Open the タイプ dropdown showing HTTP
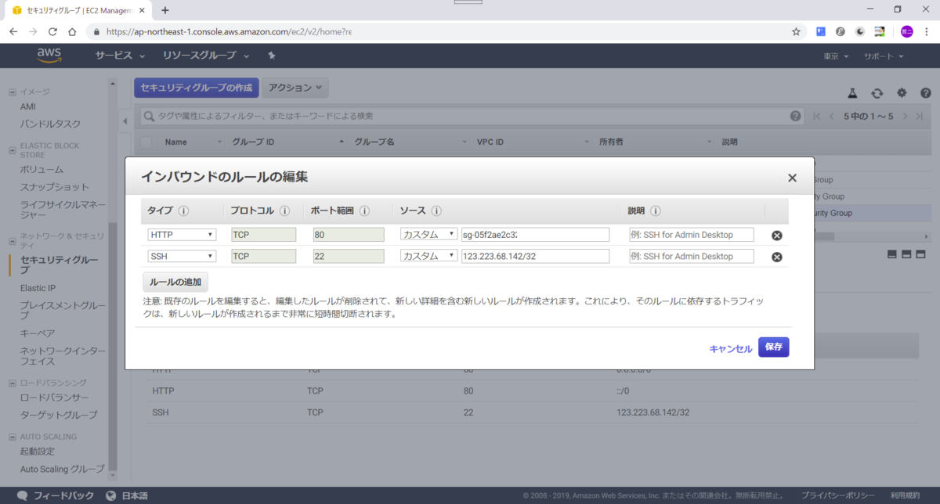The image size is (940, 504). [x=182, y=234]
